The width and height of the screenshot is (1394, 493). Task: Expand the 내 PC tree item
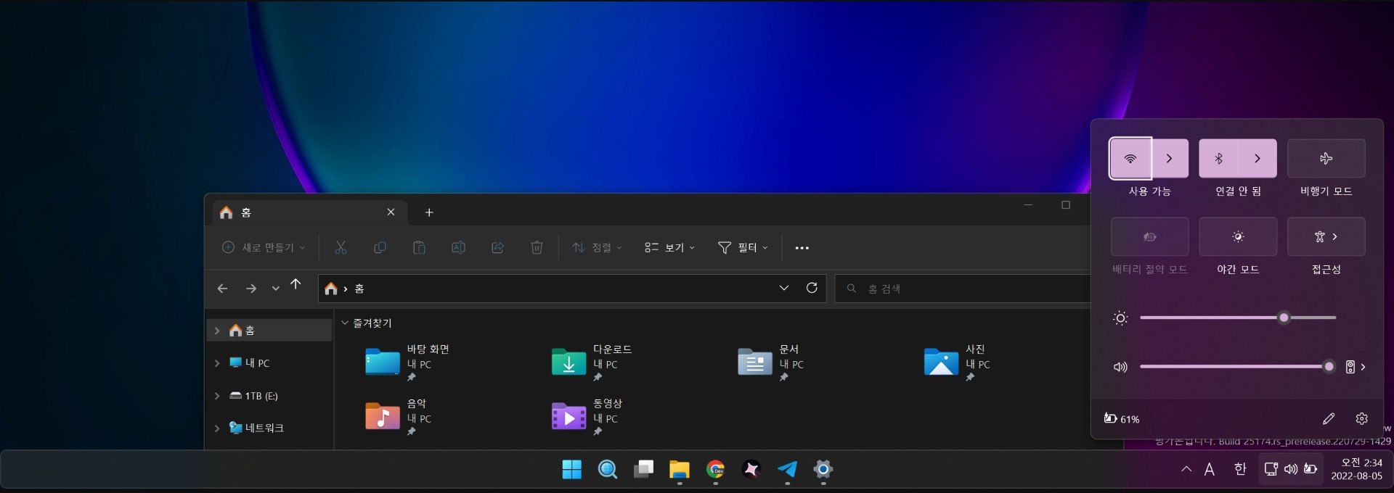[217, 363]
